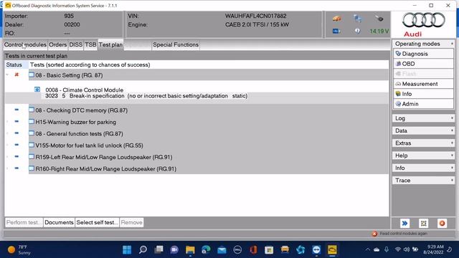Click the blue diagnostic interface connector icon
This screenshot has height=258, width=459.
[x=336, y=31]
